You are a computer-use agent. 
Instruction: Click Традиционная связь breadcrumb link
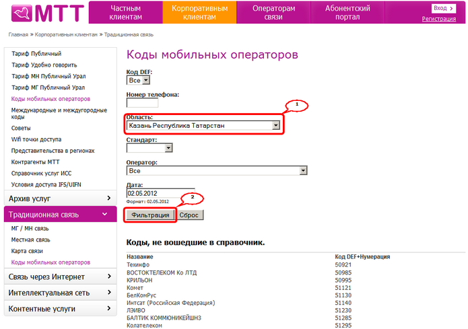(x=129, y=34)
